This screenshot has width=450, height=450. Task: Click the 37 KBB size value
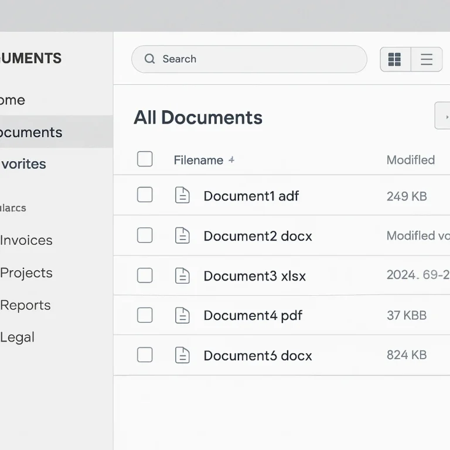coord(407,315)
